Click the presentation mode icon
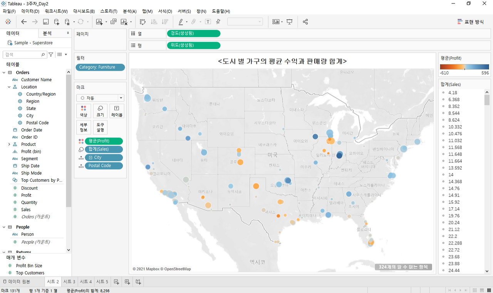The image size is (493, 293). (290, 22)
